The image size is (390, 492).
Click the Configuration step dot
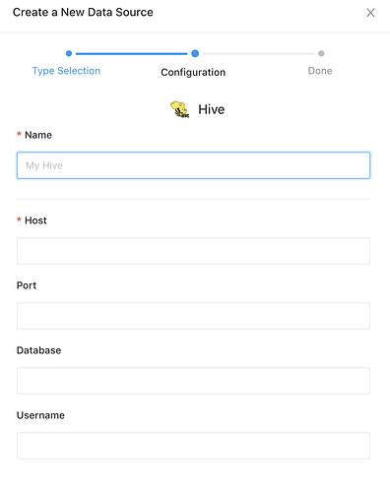click(195, 53)
